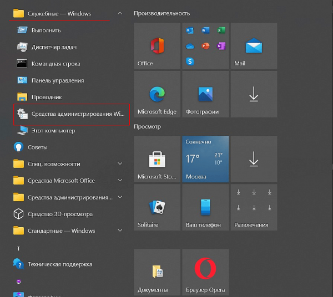Open the Документы tile

point(157,272)
